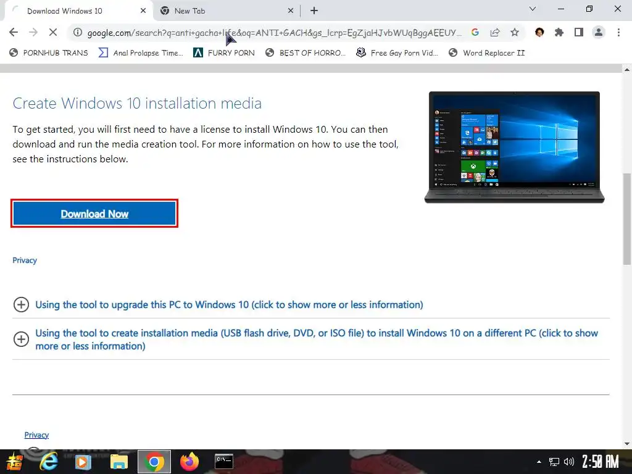Launch Firefox from the taskbar

[x=189, y=462]
